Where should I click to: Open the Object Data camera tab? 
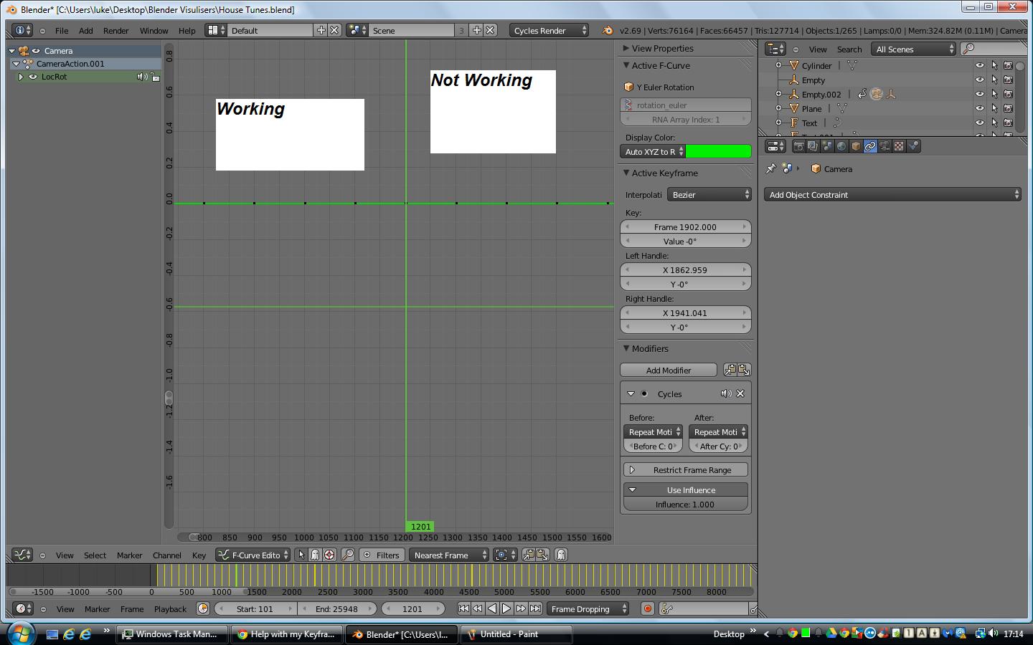pyautogui.click(x=885, y=146)
